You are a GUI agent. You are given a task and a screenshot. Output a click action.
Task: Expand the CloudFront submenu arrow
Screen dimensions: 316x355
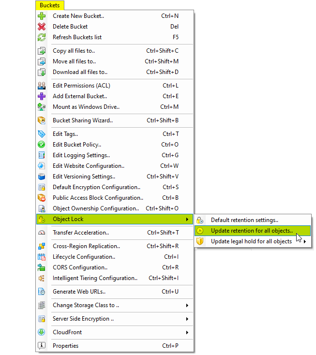(x=187, y=333)
